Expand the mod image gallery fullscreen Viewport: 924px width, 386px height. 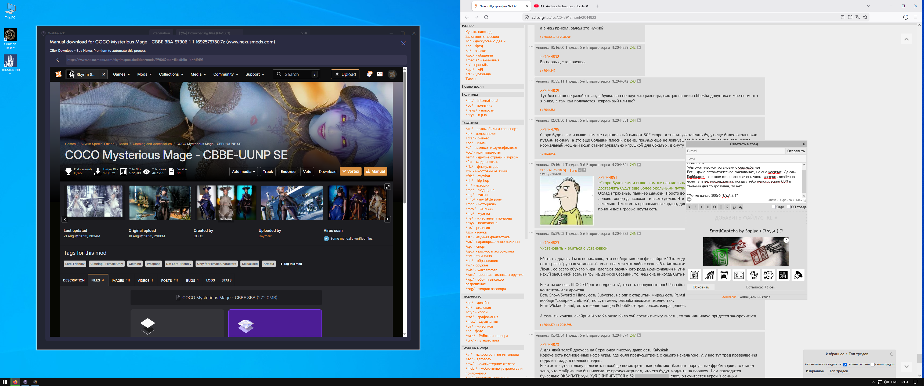(x=387, y=187)
